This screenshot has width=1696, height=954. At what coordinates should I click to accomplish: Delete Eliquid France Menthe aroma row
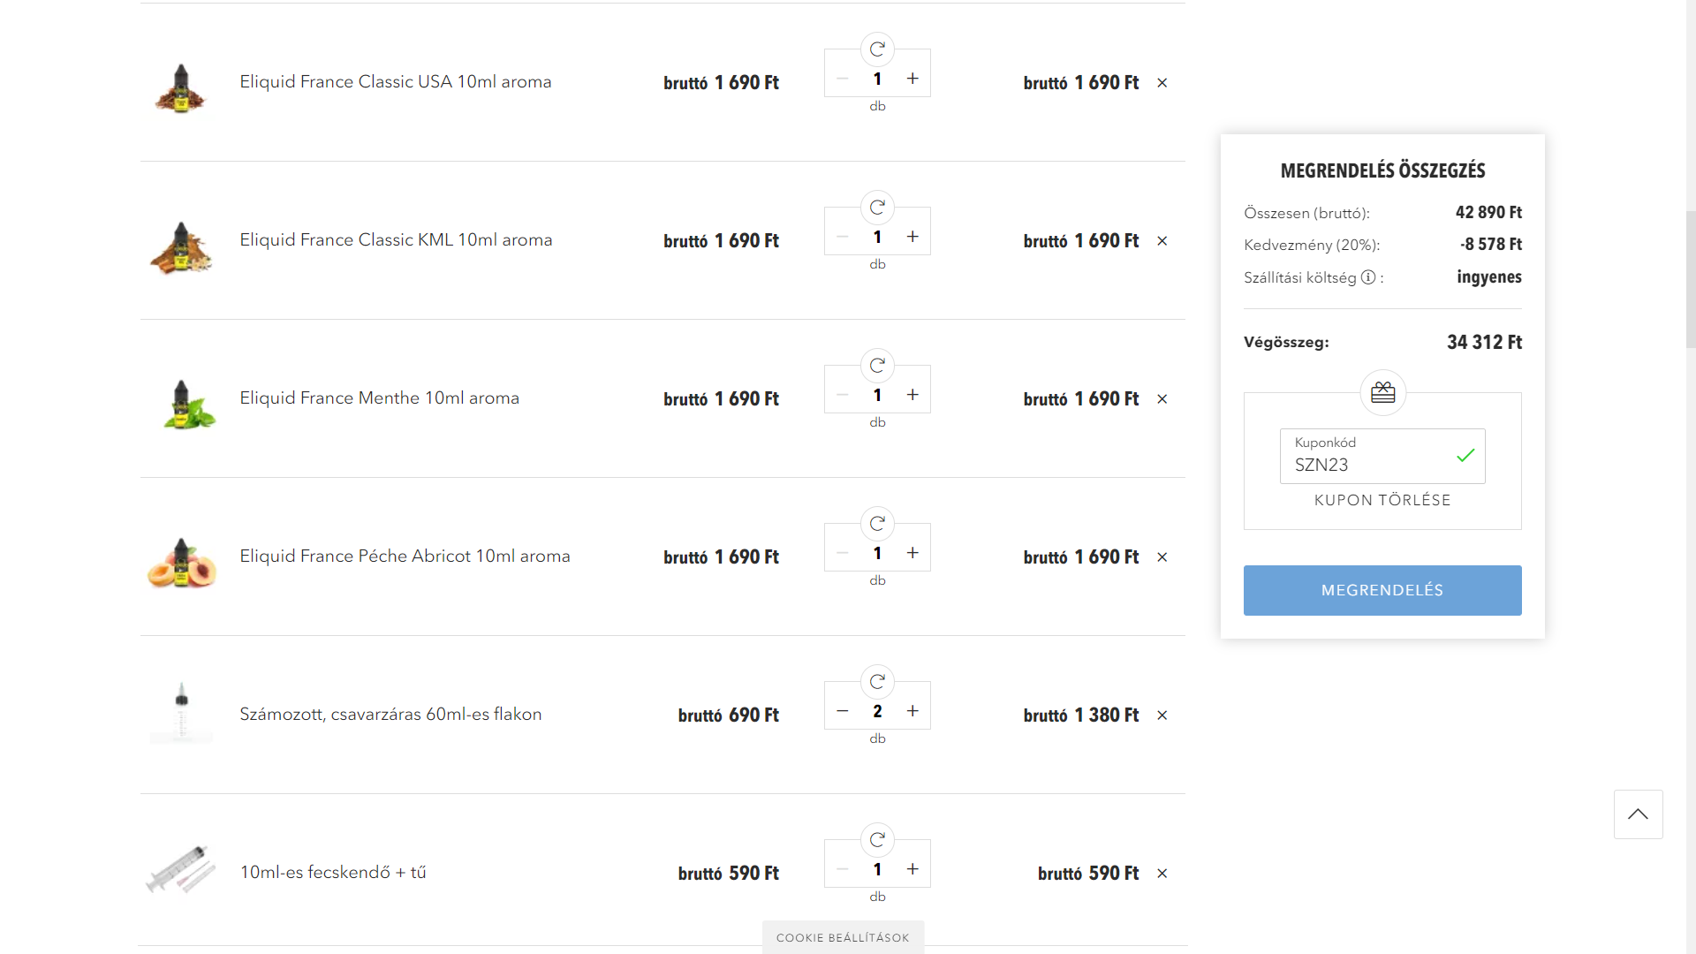[x=1162, y=399]
